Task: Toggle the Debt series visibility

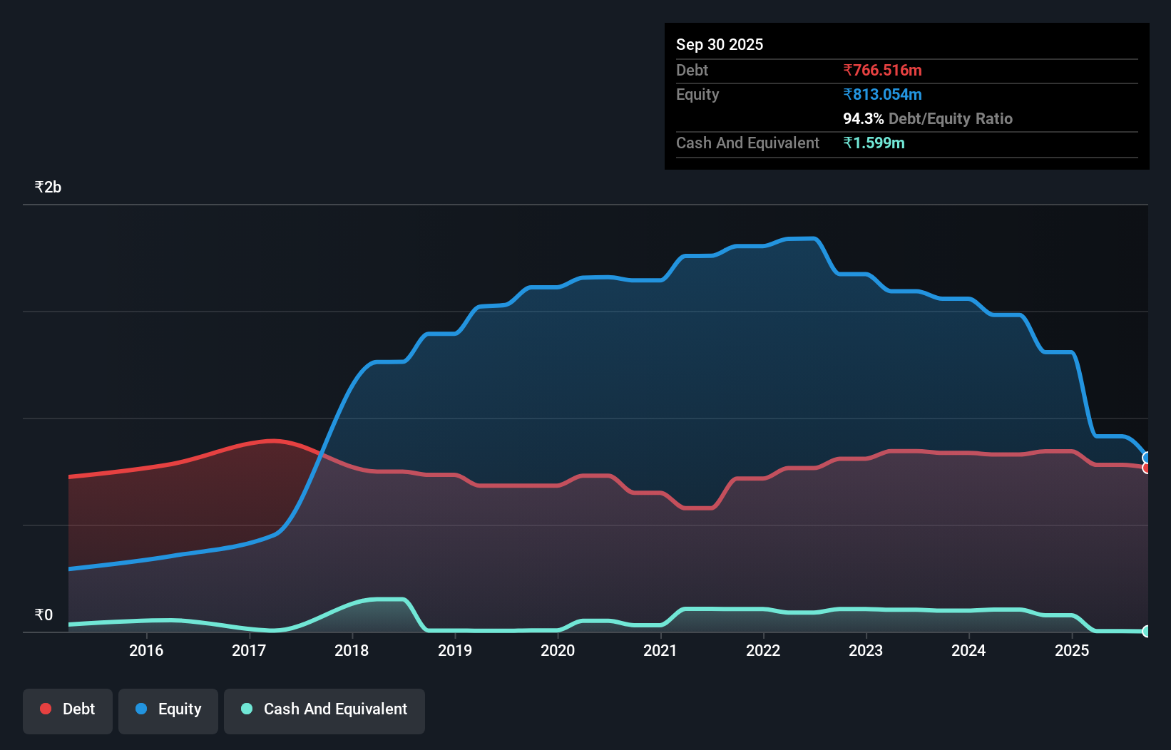Action: pos(68,709)
